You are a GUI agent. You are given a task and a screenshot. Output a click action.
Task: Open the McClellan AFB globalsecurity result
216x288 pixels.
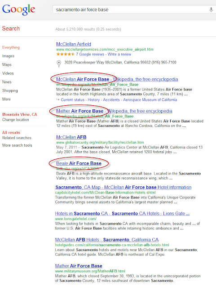71,137
